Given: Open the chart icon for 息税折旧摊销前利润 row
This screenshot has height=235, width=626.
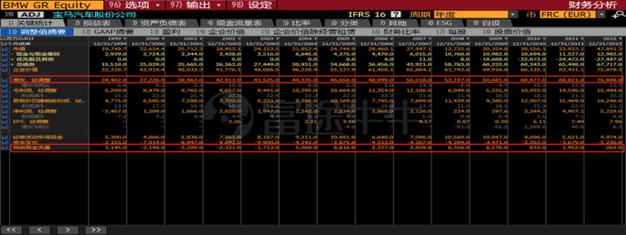Looking at the screenshot, I should click(x=5, y=100).
